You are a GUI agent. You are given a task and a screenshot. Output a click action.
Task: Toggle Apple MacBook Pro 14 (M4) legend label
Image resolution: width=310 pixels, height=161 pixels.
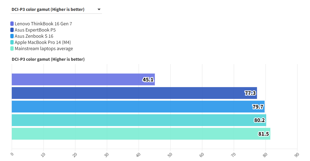click(x=43, y=42)
